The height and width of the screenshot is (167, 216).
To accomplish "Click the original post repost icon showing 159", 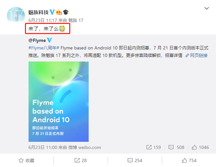I will 154,147.
